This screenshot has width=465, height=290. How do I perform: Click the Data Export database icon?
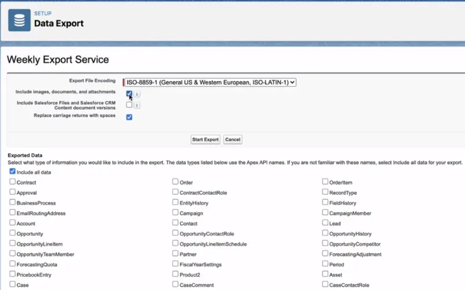(19, 20)
